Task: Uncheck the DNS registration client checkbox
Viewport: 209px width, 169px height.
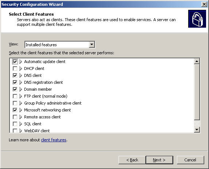Action: pos(15,82)
